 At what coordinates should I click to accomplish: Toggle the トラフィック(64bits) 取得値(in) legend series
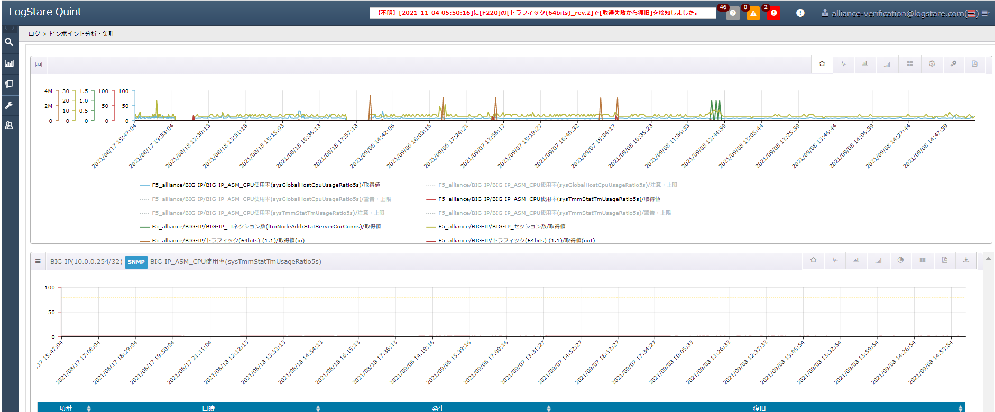tap(228, 241)
